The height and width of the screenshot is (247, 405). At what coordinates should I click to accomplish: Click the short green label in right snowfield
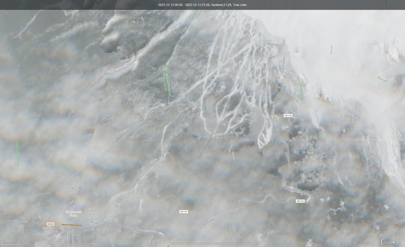click(x=383, y=79)
